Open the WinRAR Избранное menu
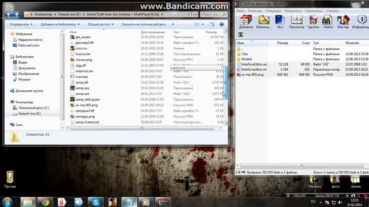Image resolution: width=369 pixels, height=207 pixels. click(293, 11)
